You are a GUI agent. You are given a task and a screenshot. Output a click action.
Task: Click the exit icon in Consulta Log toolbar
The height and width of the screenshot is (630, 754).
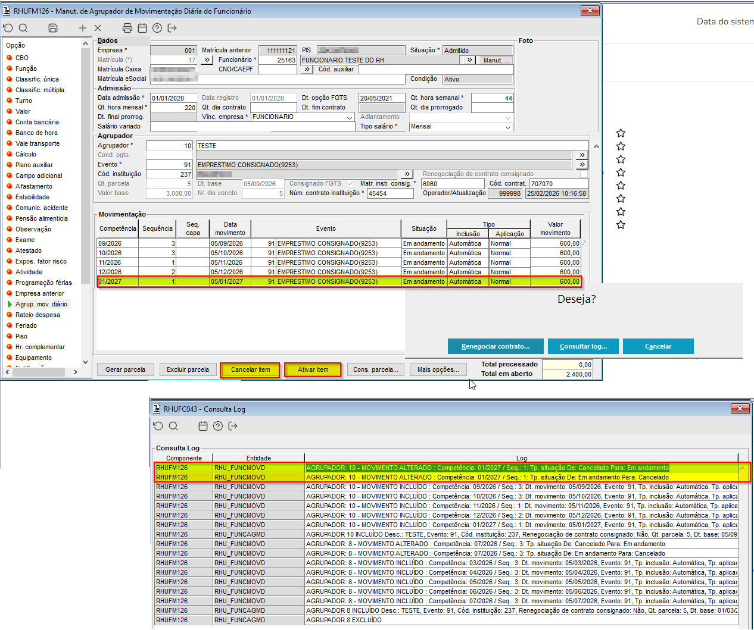point(233,426)
